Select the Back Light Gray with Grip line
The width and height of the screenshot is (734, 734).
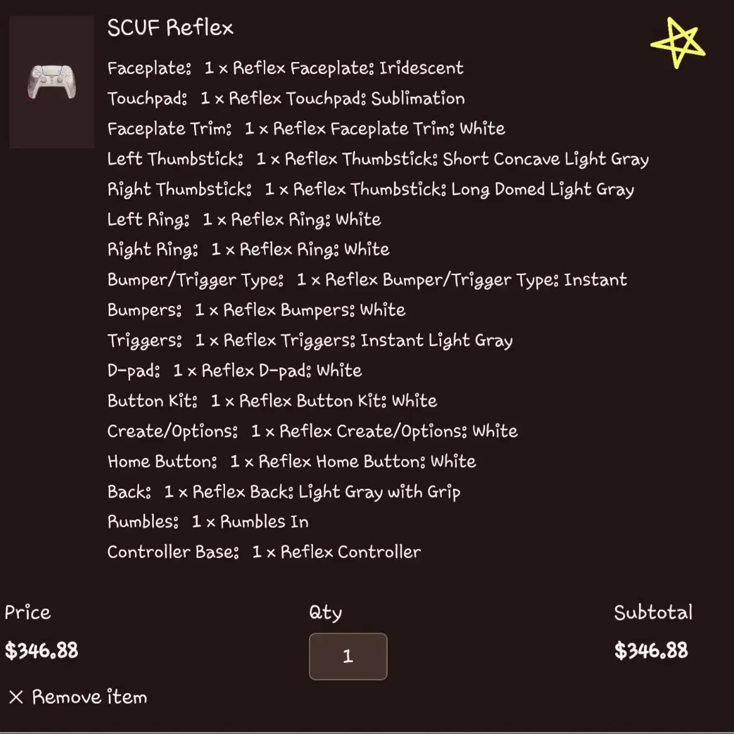[283, 491]
